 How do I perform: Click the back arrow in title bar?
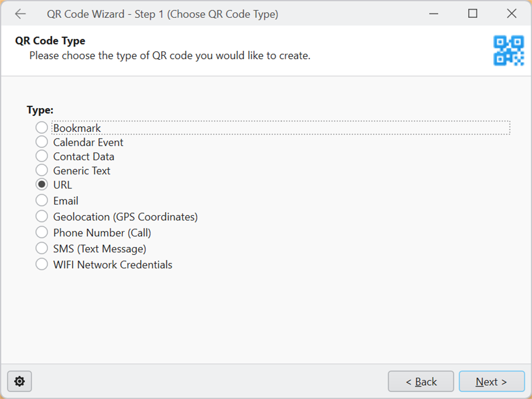click(20, 14)
